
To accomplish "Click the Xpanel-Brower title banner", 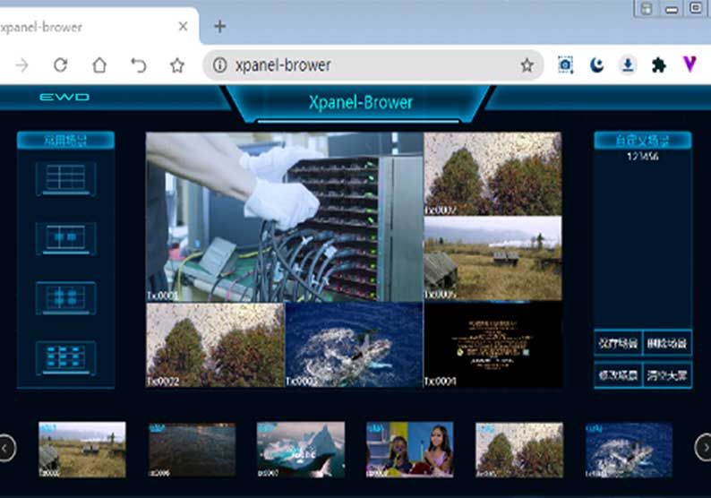I will click(361, 102).
